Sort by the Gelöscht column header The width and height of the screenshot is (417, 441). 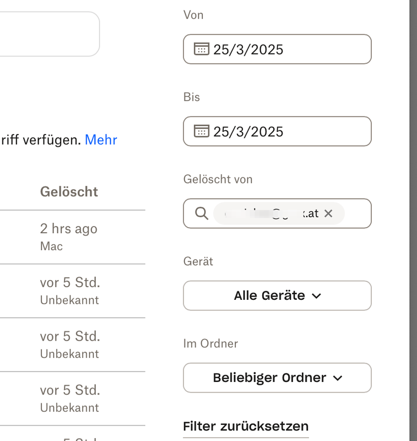coord(69,192)
